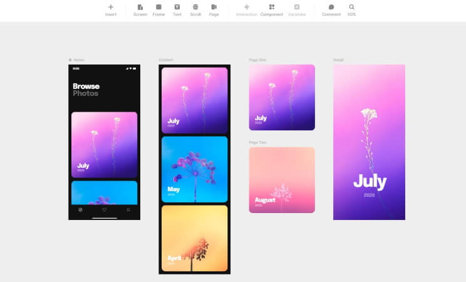Select the July card in the Content frame
The height and width of the screenshot is (282, 466).
click(195, 100)
